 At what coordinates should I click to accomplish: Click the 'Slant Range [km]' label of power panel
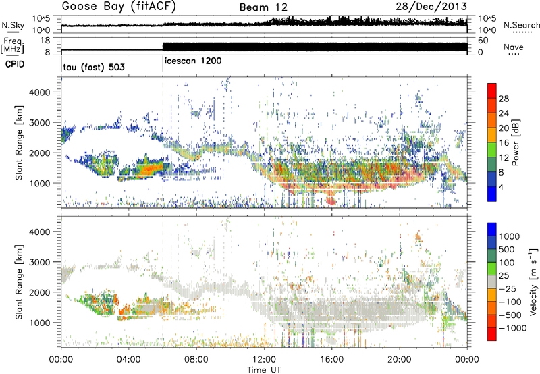point(19,142)
